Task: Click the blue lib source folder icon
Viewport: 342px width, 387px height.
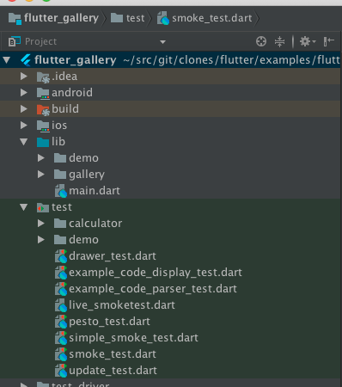Action: click(43, 142)
